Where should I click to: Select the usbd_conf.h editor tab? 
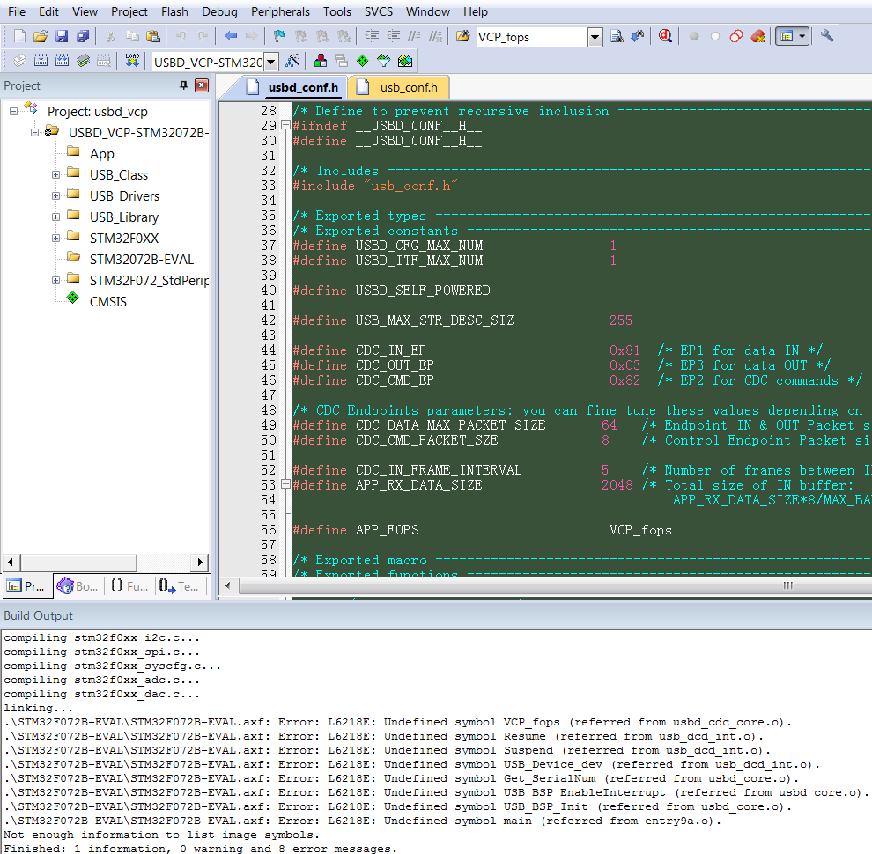pyautogui.click(x=293, y=87)
